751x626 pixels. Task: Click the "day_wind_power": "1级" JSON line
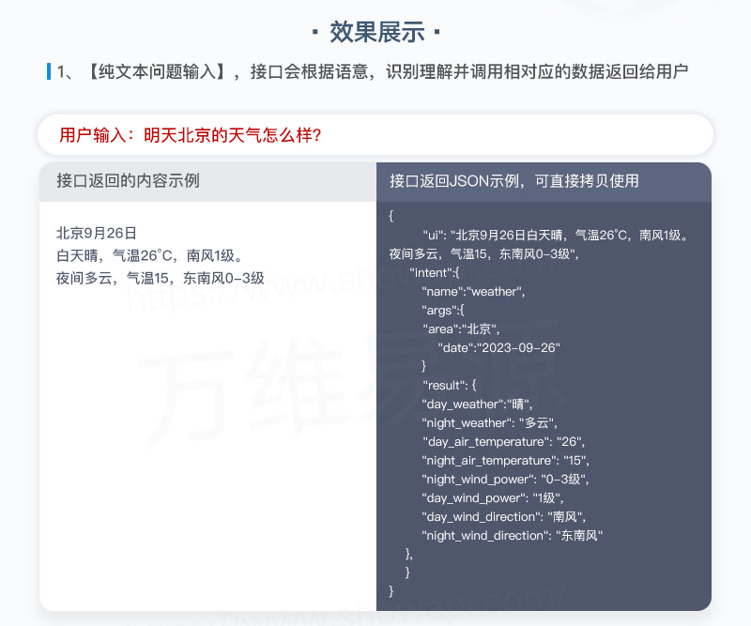pyautogui.click(x=492, y=498)
